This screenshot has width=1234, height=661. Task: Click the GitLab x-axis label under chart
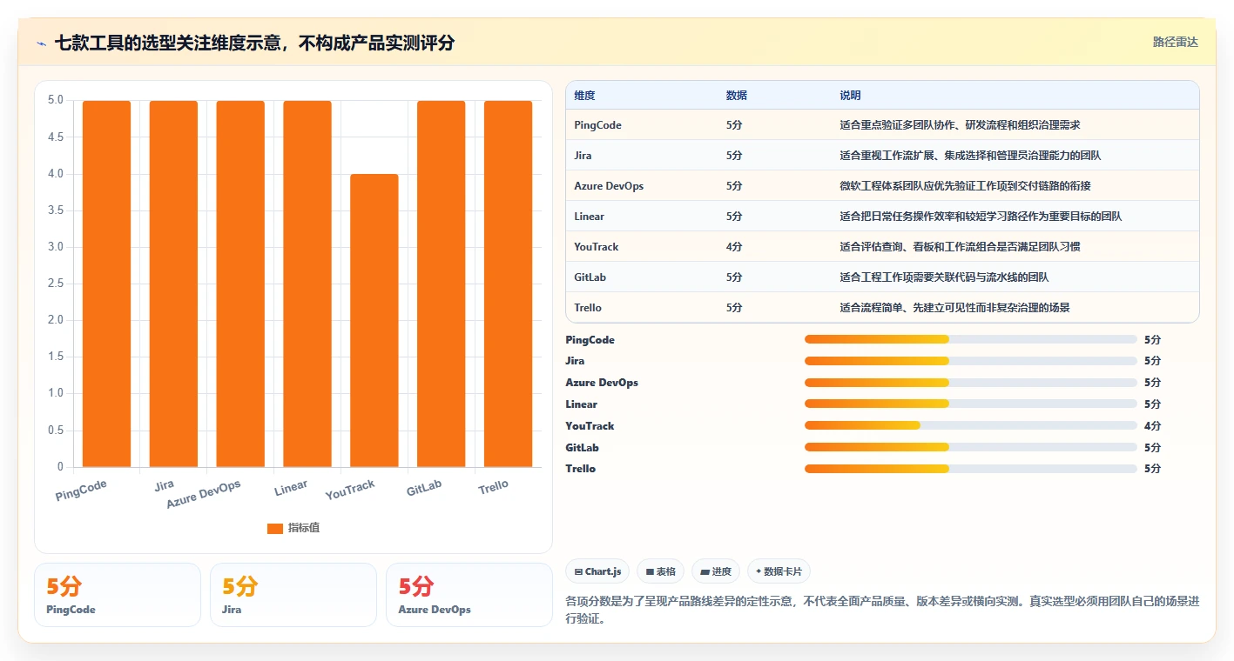424,488
